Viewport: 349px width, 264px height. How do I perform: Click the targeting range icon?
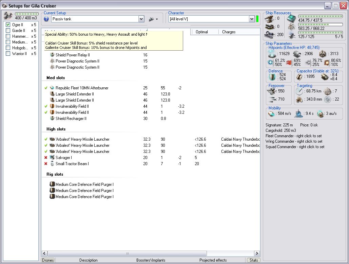click(299, 91)
